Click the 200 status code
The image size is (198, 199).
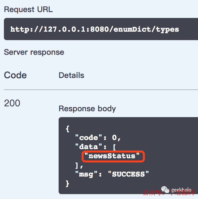(12, 103)
